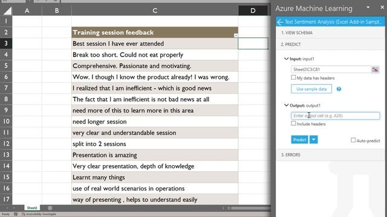This screenshot has width=387, height=217.
Task: Click the Predict button
Action: [x=299, y=140]
